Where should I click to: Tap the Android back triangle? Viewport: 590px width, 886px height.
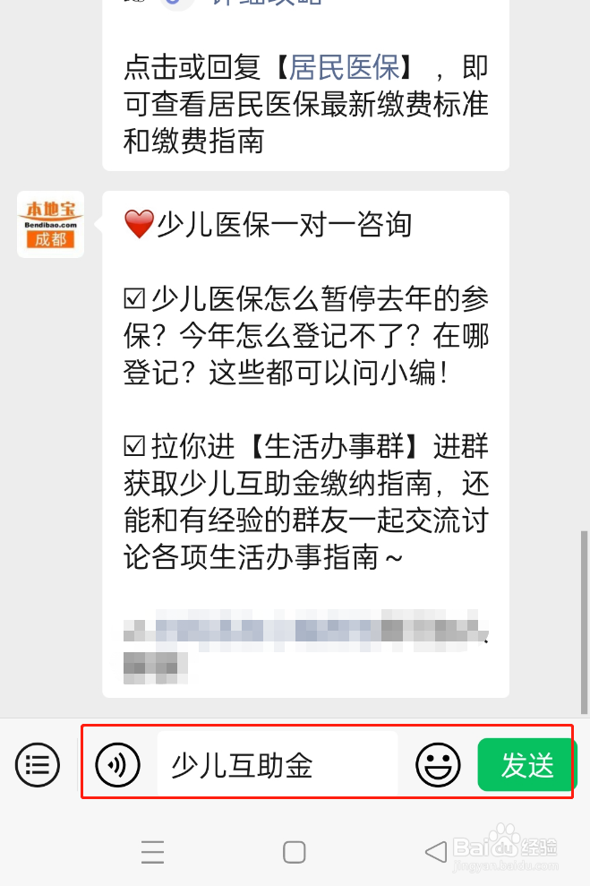[435, 852]
